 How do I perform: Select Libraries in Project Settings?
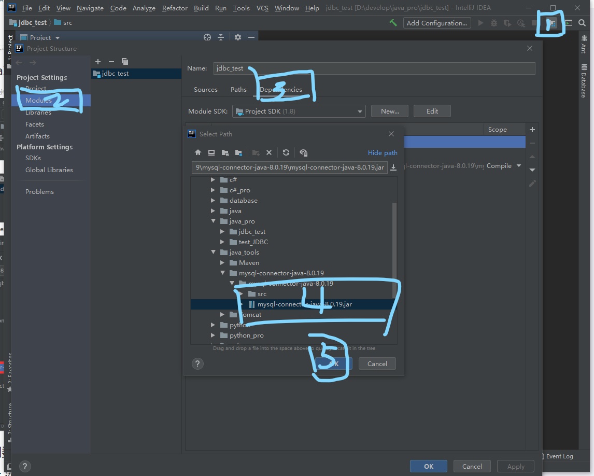pos(38,113)
